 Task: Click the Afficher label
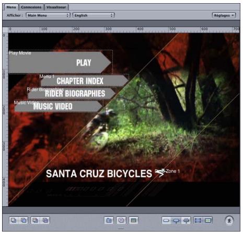click(x=15, y=15)
